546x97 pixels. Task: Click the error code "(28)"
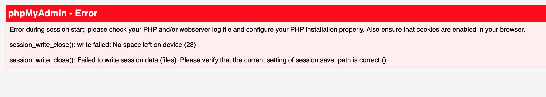click(x=190, y=45)
